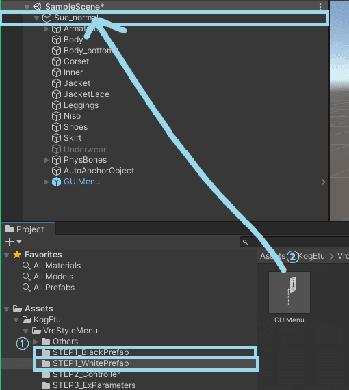Image resolution: width=349 pixels, height=390 pixels.
Task: Select the VrcStyleMenu folder
Action: [x=70, y=331]
